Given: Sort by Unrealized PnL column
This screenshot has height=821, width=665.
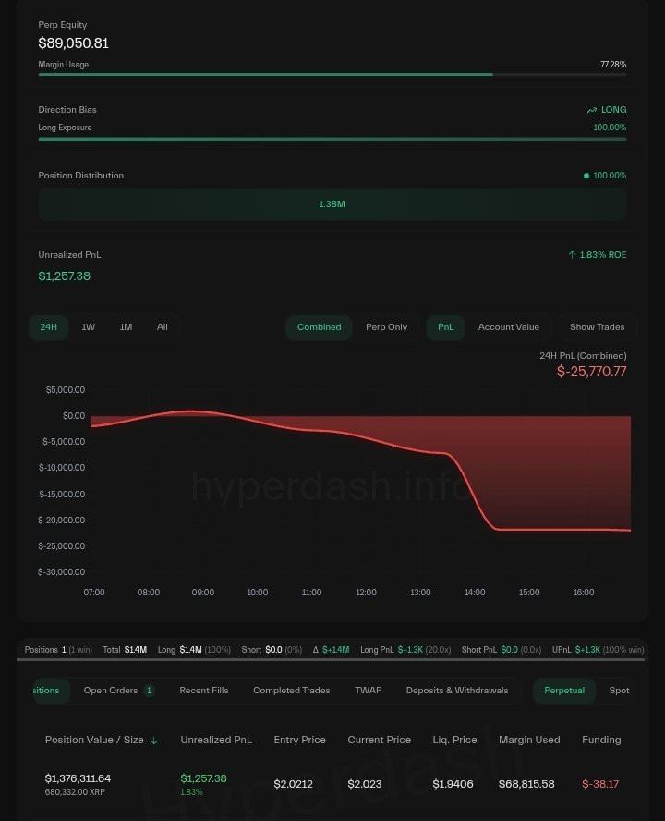Looking at the screenshot, I should (216, 740).
